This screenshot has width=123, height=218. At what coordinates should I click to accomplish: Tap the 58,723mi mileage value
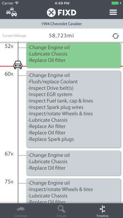click(61, 36)
